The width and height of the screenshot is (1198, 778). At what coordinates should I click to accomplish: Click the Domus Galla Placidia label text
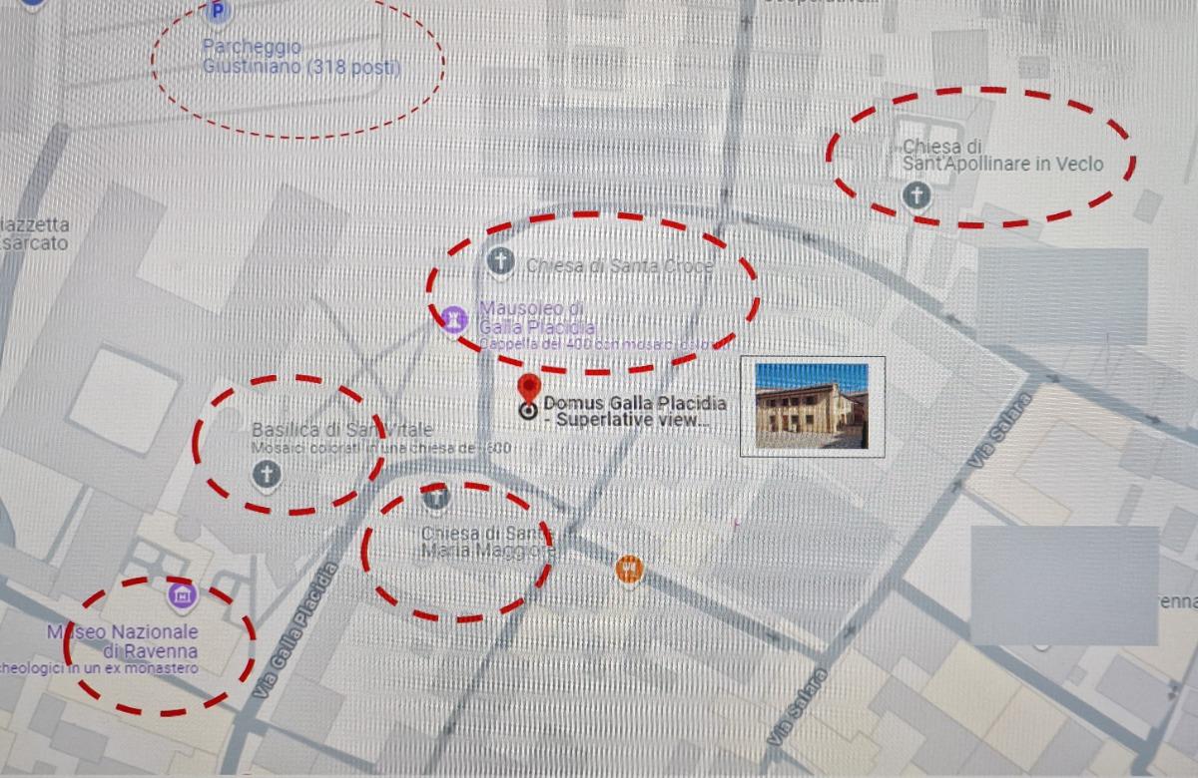(634, 411)
